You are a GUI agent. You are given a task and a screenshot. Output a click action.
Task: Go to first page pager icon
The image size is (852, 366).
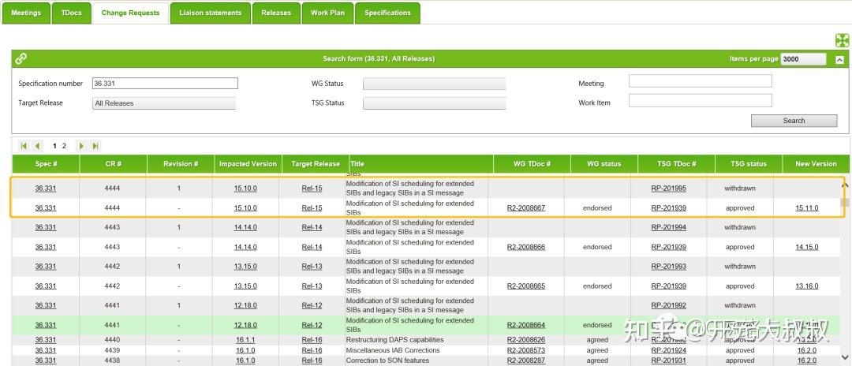pos(24,145)
